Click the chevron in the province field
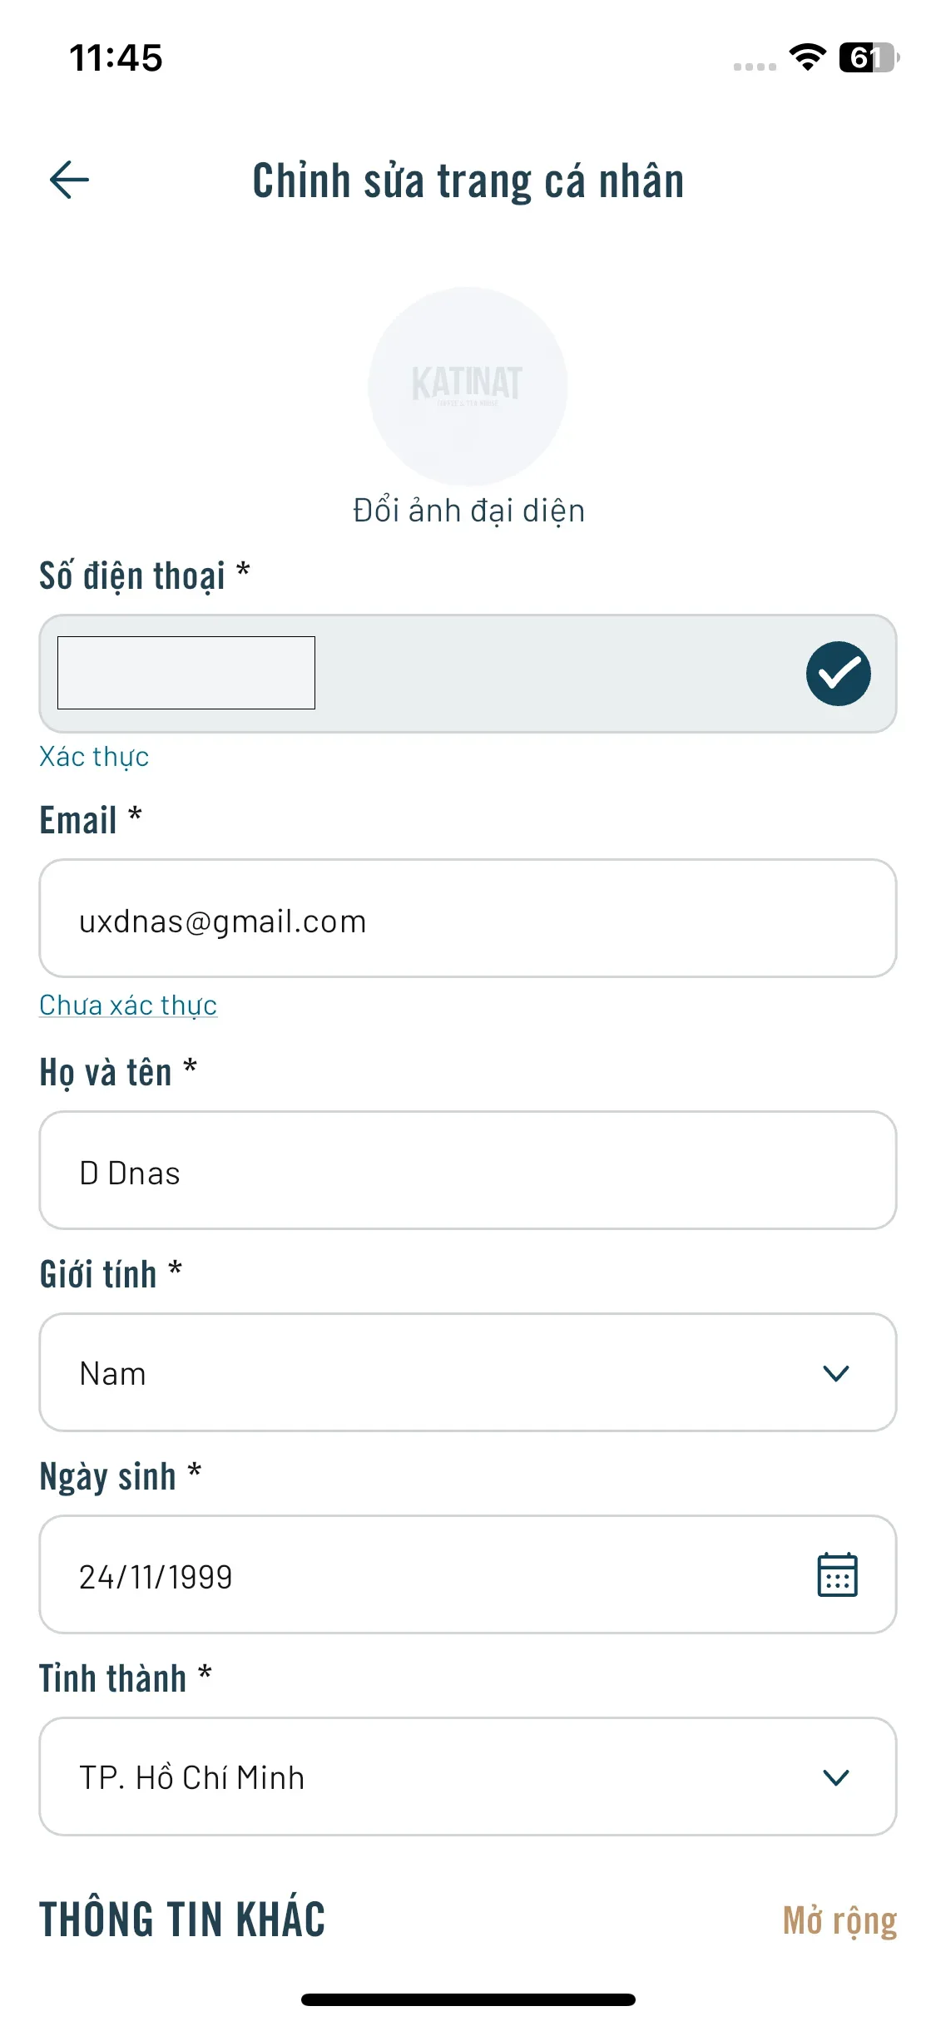This screenshot has height=2026, width=936. tap(835, 1777)
